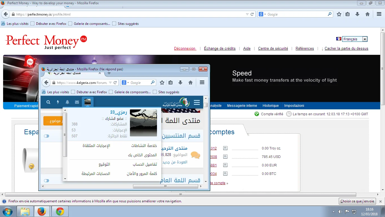The image size is (385, 217).
Task: Bookmark the Perfect Money page with star
Action: tap(339, 14)
